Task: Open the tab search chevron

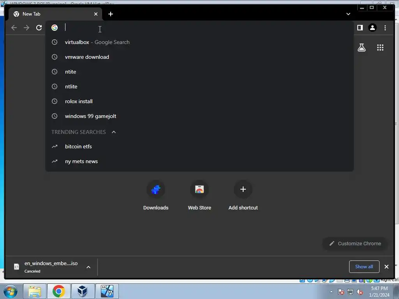Action: (x=348, y=14)
